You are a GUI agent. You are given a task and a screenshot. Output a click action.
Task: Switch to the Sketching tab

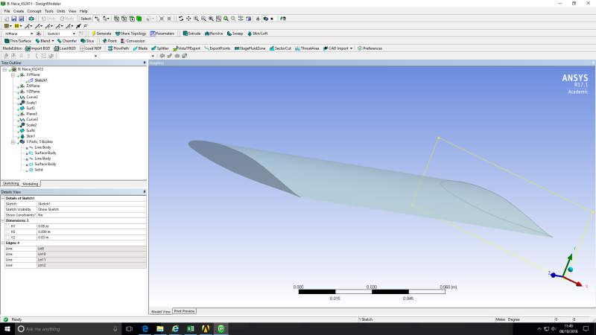point(10,183)
